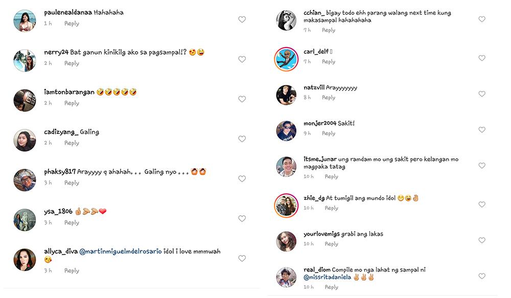The image size is (511, 298).
Task: Toggle like on zhie_dg's comment
Action: (x=481, y=204)
